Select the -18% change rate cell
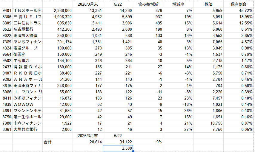Screen dimensions: 255x152 178,104
